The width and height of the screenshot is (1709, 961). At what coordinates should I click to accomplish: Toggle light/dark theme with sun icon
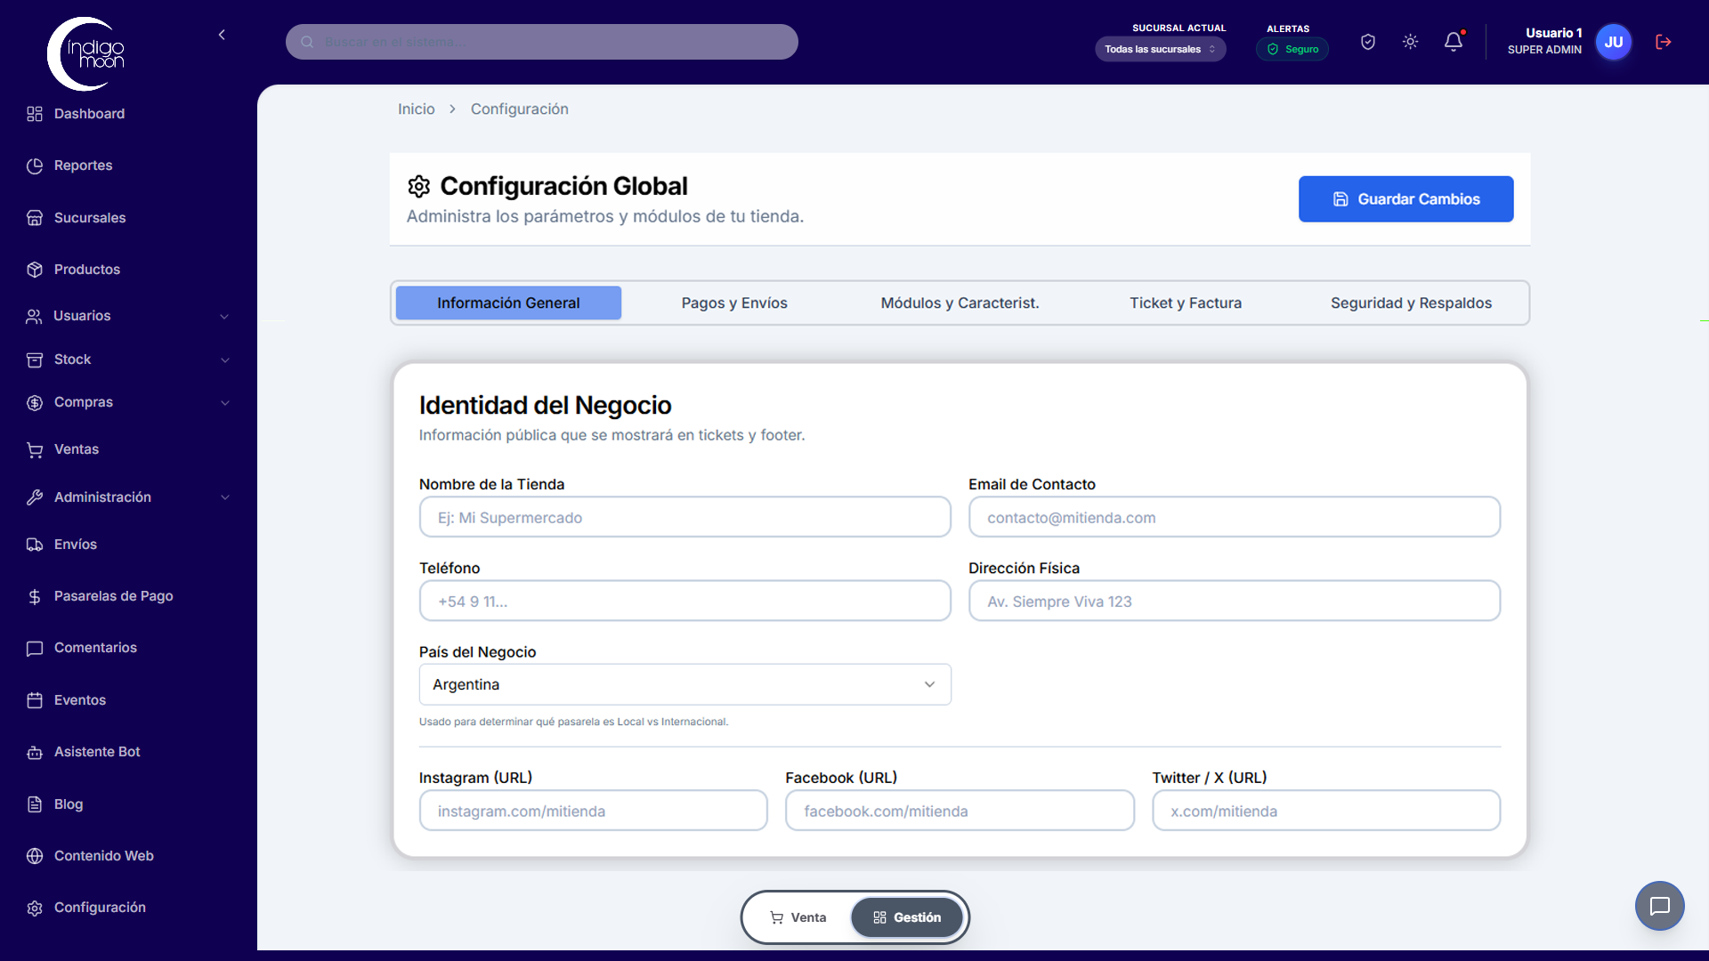click(x=1410, y=41)
